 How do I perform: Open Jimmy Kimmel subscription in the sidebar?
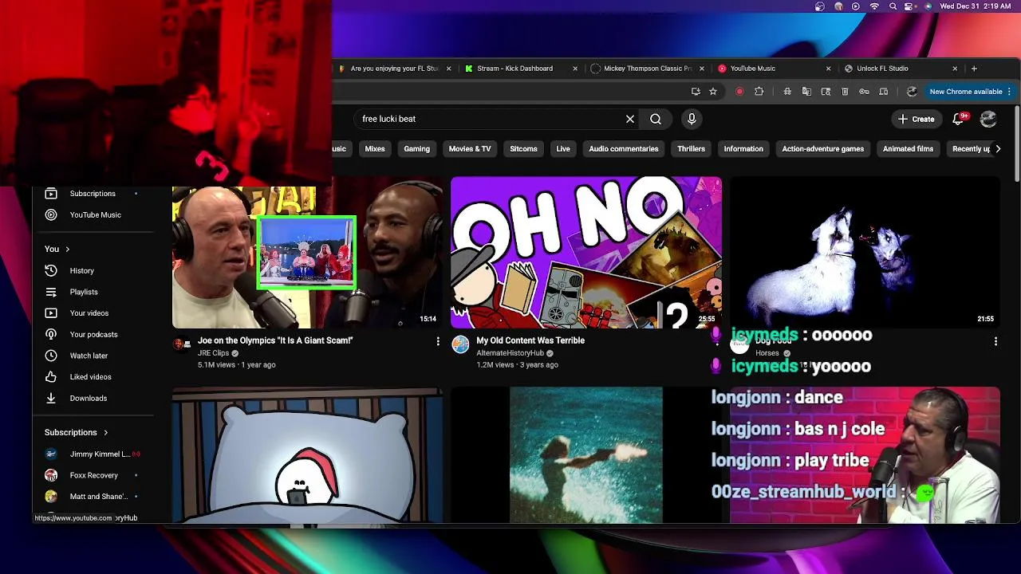pyautogui.click(x=93, y=454)
